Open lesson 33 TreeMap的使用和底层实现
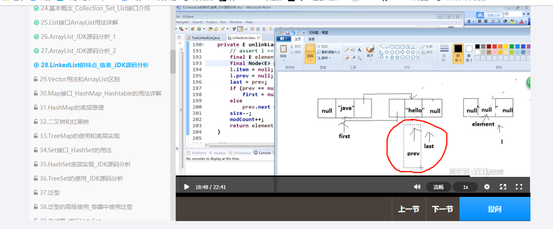This screenshot has width=553, height=229. [x=77, y=136]
